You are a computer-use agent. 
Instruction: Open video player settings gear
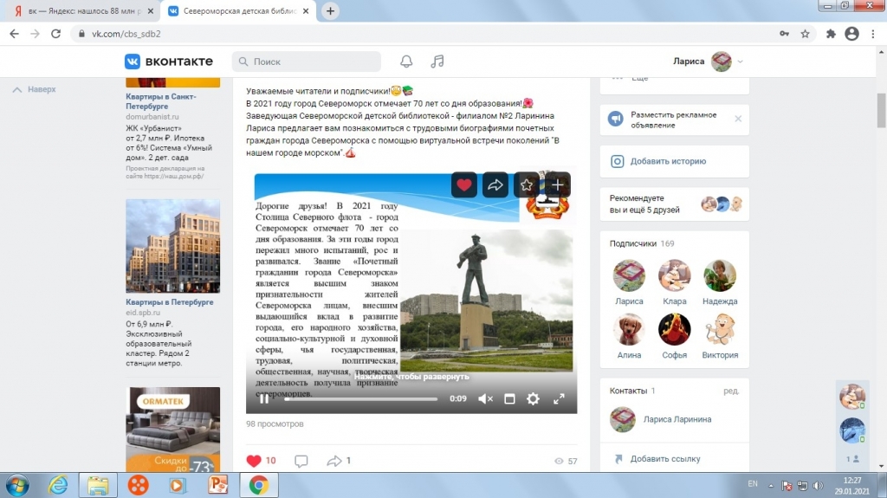coord(534,399)
